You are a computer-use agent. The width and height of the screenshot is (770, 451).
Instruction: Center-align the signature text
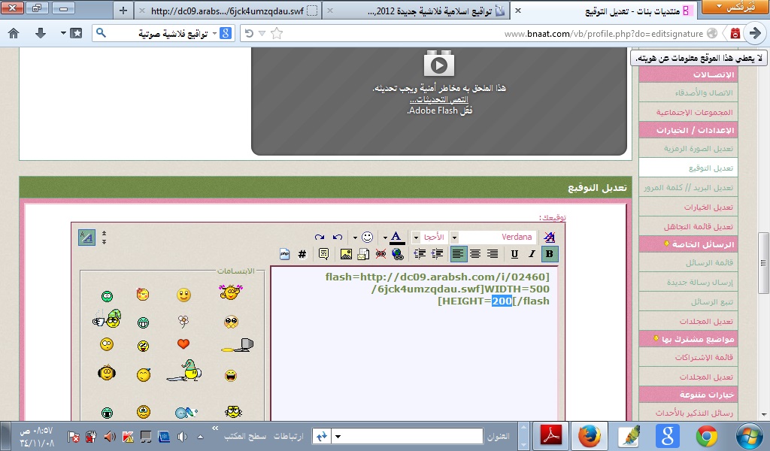tap(475, 254)
